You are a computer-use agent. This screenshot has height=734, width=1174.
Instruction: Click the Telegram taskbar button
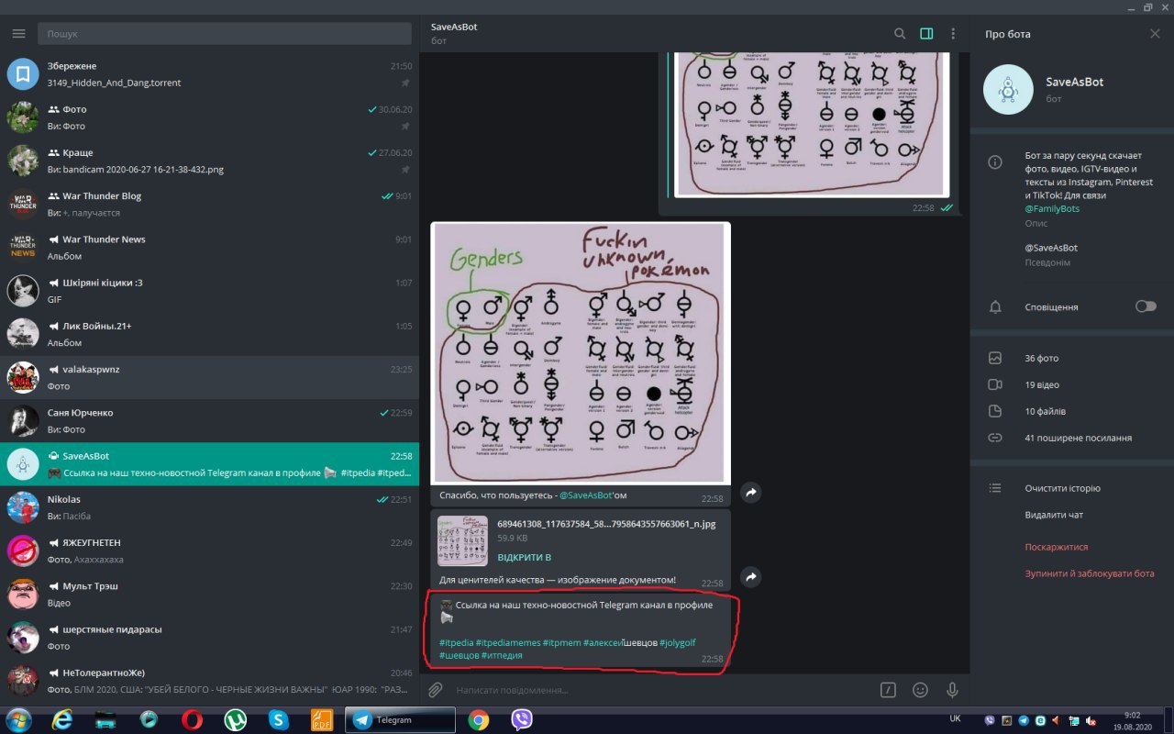pyautogui.click(x=400, y=720)
